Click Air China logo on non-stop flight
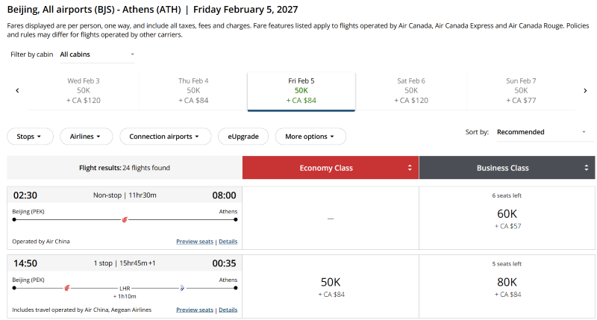The image size is (597, 320). coord(125,220)
